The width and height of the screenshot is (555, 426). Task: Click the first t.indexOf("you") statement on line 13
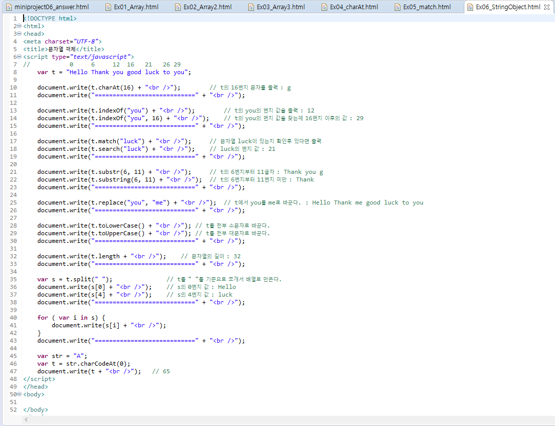point(116,110)
